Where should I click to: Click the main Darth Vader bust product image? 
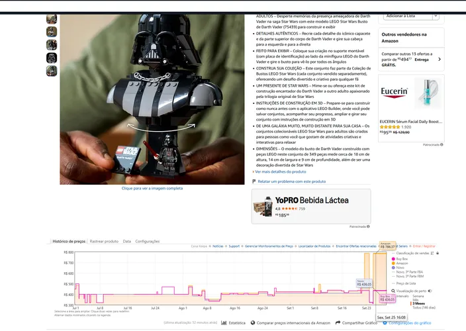(152, 99)
